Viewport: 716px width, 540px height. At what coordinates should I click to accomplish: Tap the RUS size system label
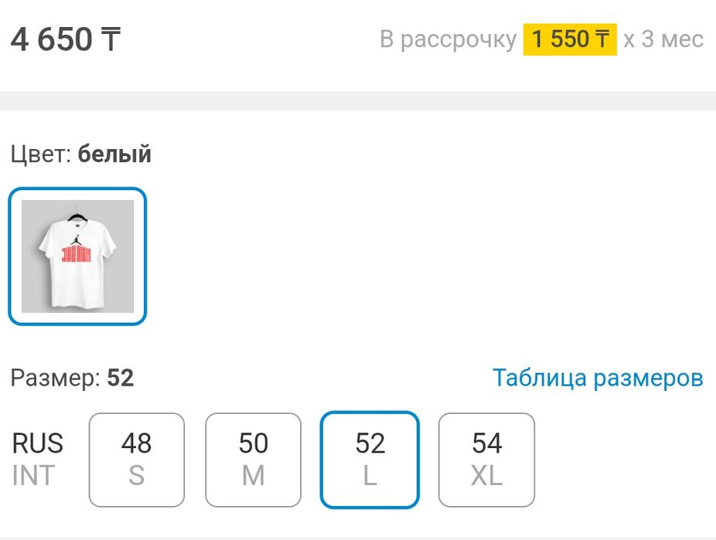coord(38,443)
